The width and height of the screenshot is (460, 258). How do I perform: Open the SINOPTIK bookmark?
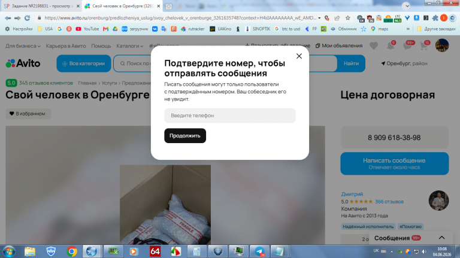pos(258,29)
